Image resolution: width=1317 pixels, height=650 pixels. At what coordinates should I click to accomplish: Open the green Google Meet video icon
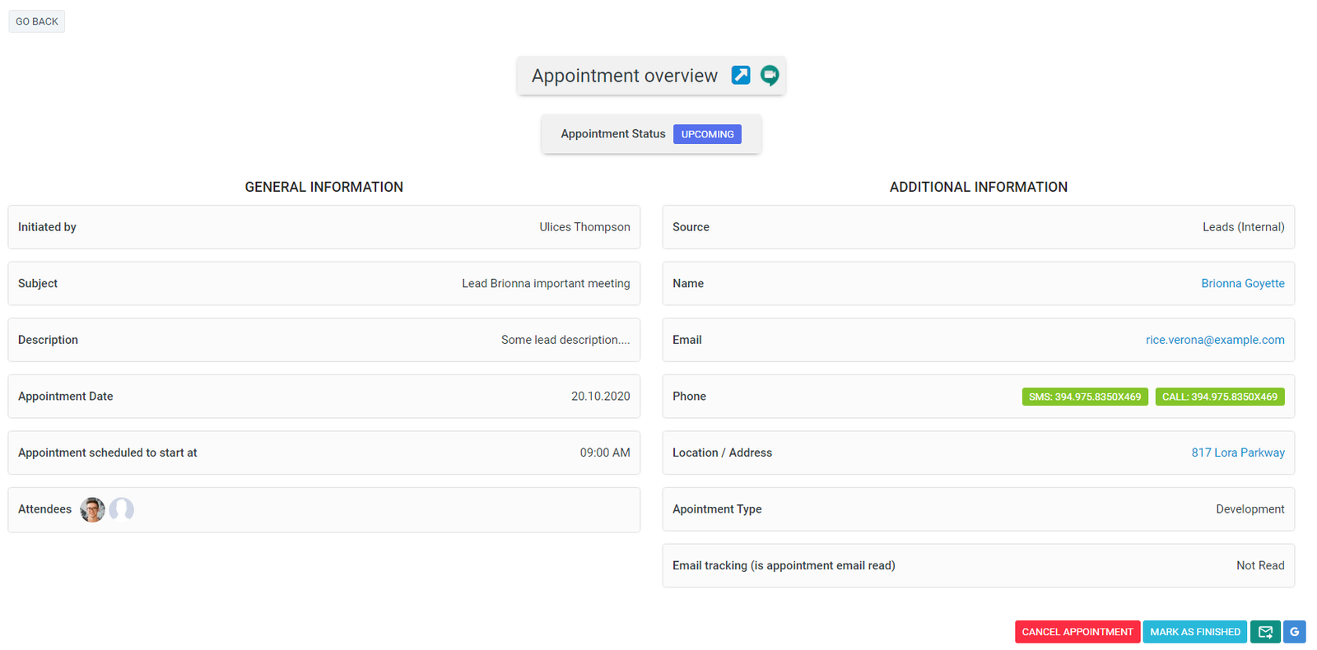tap(770, 76)
